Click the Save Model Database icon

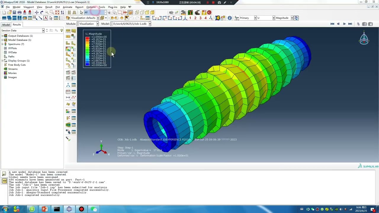tap(14, 12)
